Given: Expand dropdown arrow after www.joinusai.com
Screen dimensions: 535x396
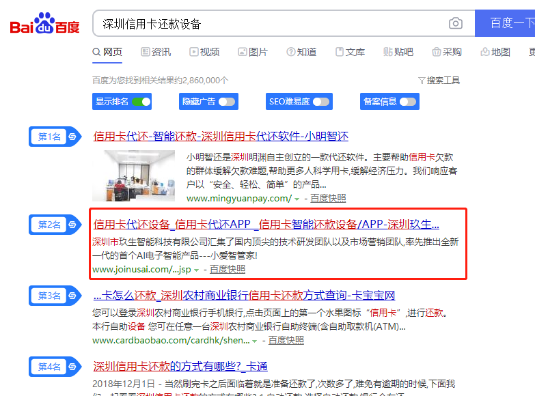Looking at the screenshot, I should coord(196,270).
